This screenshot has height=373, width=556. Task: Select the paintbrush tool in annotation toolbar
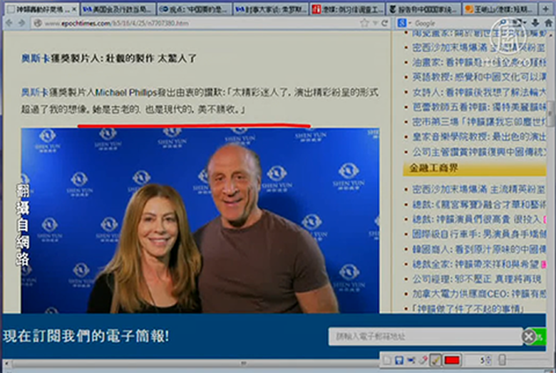[436, 361]
